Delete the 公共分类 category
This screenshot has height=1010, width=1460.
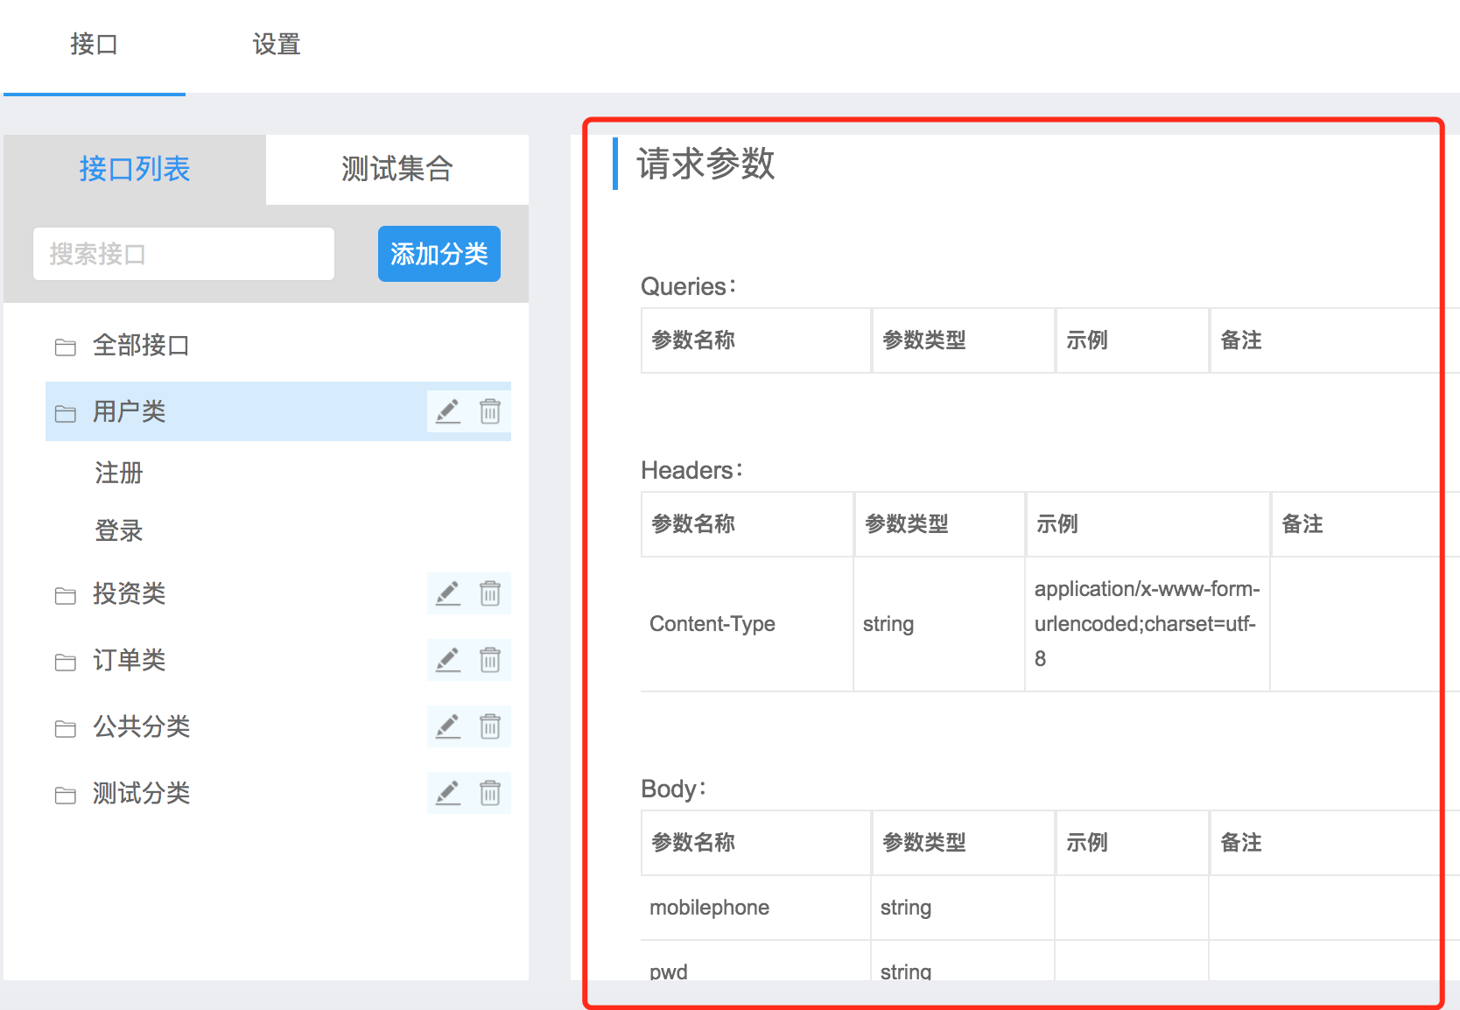490,726
